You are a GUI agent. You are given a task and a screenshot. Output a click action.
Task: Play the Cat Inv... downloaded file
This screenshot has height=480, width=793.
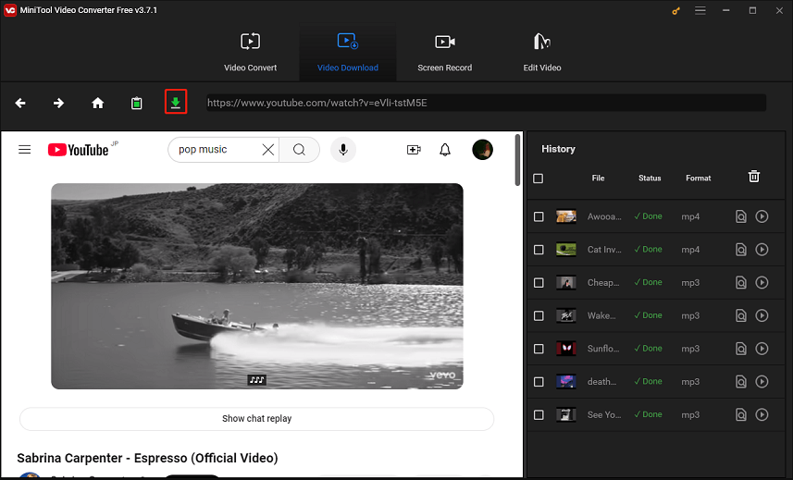(x=762, y=250)
